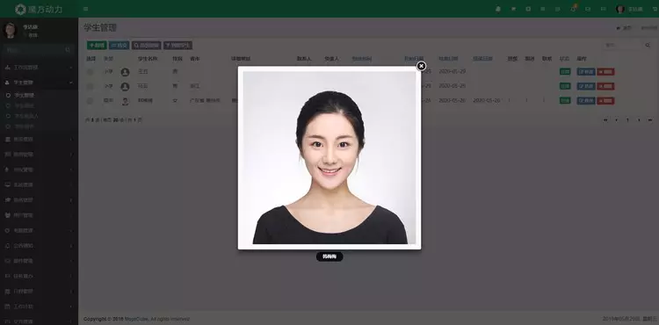The image size is (659, 325).
Task: Click the table search magnifier icon
Action: coord(648,45)
